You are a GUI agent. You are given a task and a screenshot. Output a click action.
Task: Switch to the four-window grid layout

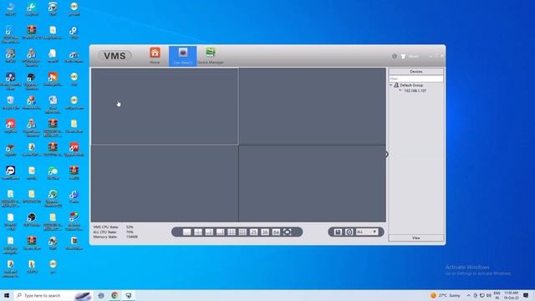198,232
